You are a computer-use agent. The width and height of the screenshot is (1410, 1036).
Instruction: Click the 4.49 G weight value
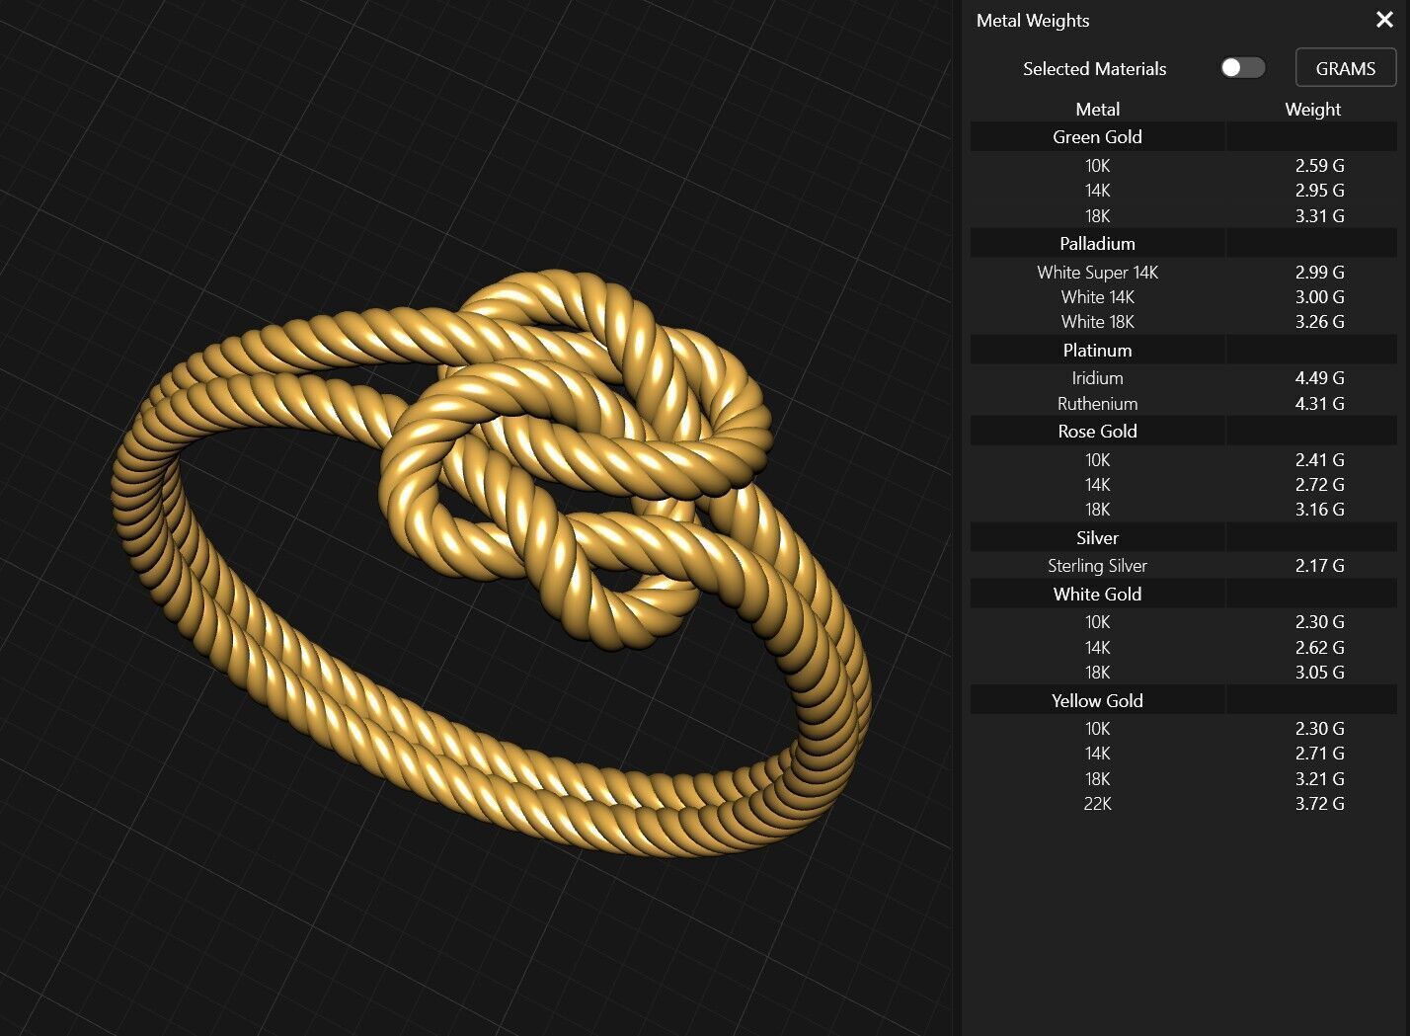[x=1319, y=378]
